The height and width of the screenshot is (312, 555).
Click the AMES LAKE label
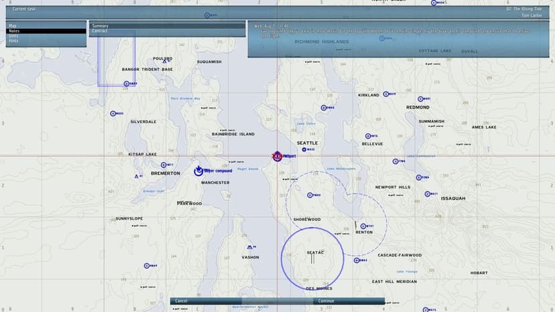click(484, 127)
